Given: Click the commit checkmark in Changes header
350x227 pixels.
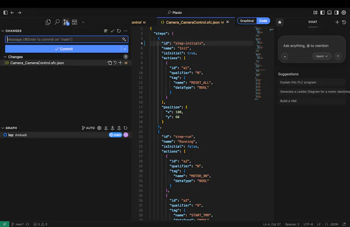Looking at the screenshot, I should tap(112, 31).
